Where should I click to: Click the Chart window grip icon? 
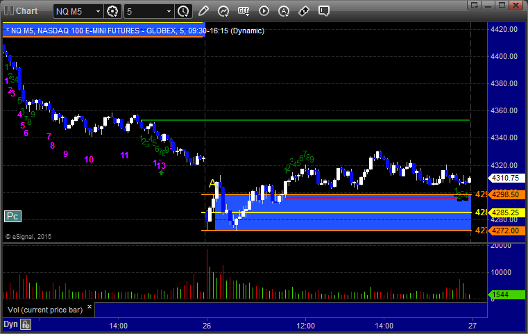pyautogui.click(x=9, y=11)
